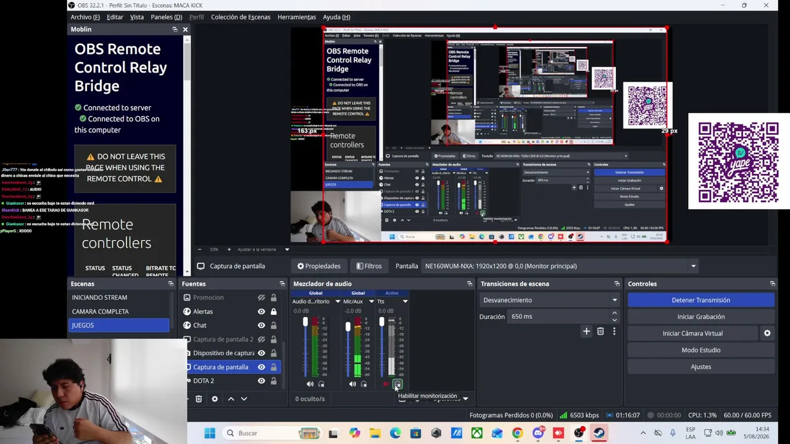Open the Archivo menu
The height and width of the screenshot is (444, 790).
(x=85, y=17)
